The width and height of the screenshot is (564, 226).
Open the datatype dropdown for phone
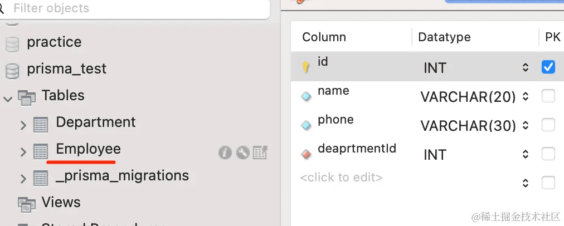click(525, 126)
